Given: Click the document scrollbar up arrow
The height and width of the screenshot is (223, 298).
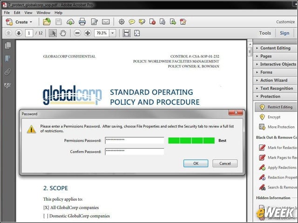Looking at the screenshot, I should [x=250, y=45].
